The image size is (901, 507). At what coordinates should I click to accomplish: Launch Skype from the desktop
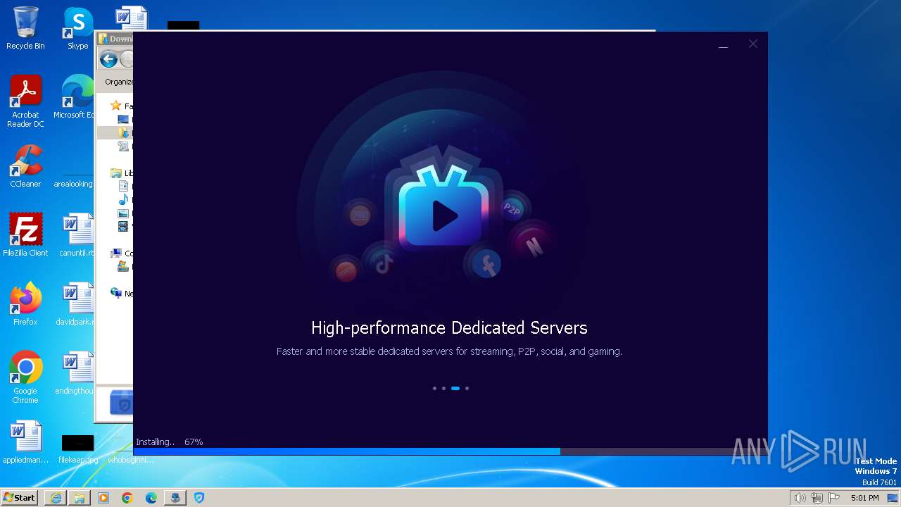pos(77,28)
